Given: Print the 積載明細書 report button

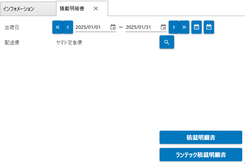Looking at the screenshot, I should pyautogui.click(x=201, y=137).
